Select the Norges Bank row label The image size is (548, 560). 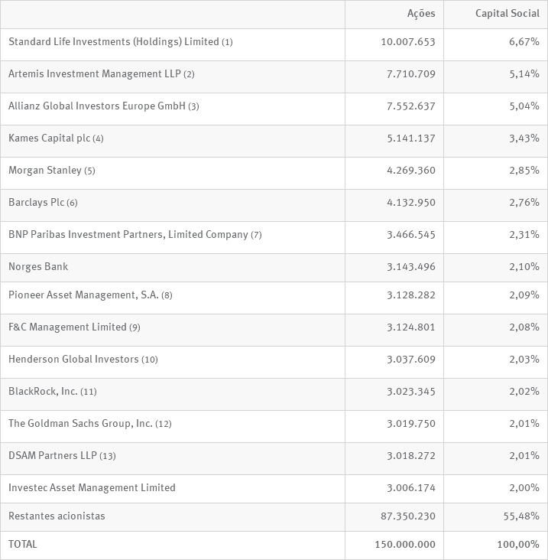pyautogui.click(x=38, y=266)
